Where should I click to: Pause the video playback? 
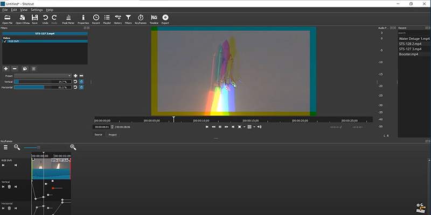pos(220,127)
